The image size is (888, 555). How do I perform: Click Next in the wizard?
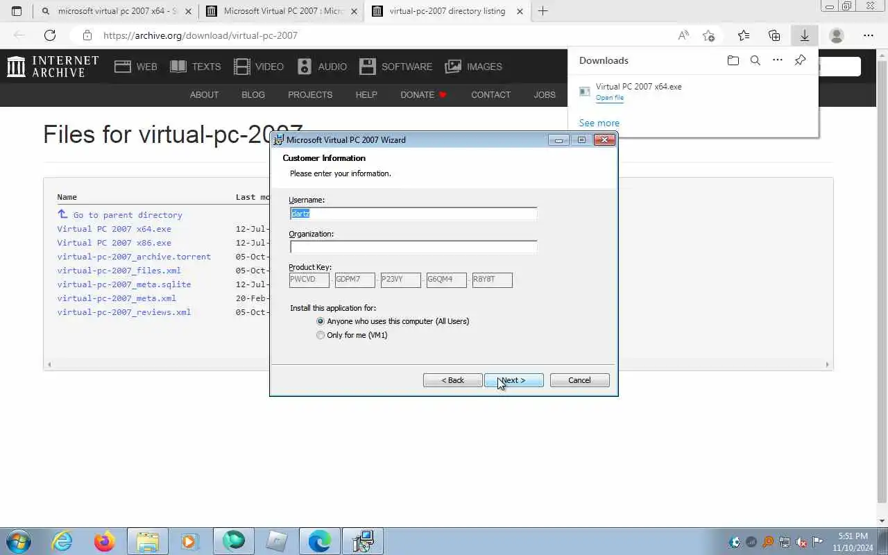point(514,380)
